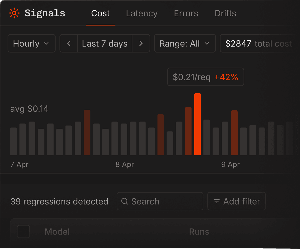Click the Add filter lines icon
Screen dimensions: 300x249
[216, 201]
